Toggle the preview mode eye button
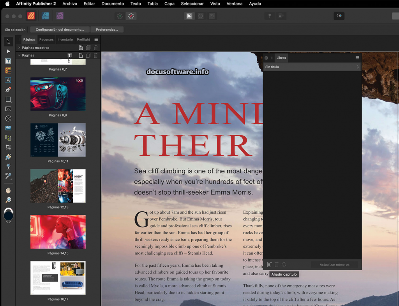The image size is (399, 306). coord(339,16)
